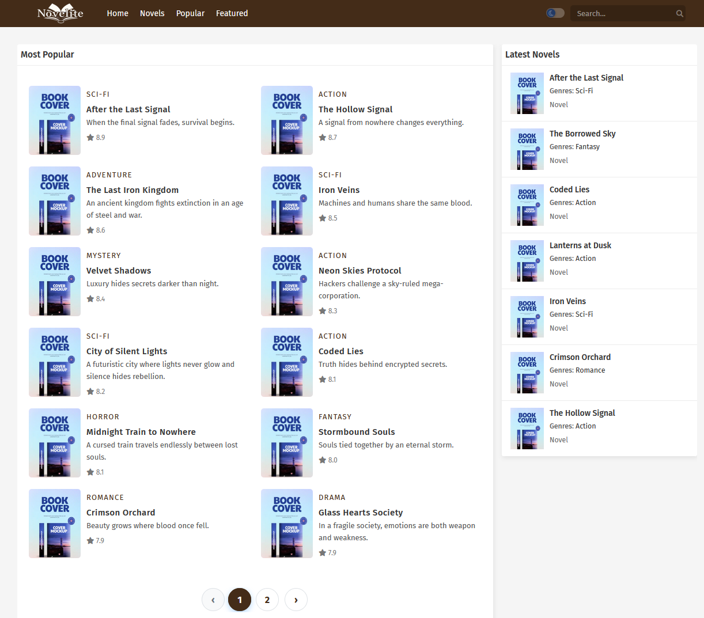Click star icon for Crimson Orchard rating
This screenshot has height=618, width=704.
(90, 540)
